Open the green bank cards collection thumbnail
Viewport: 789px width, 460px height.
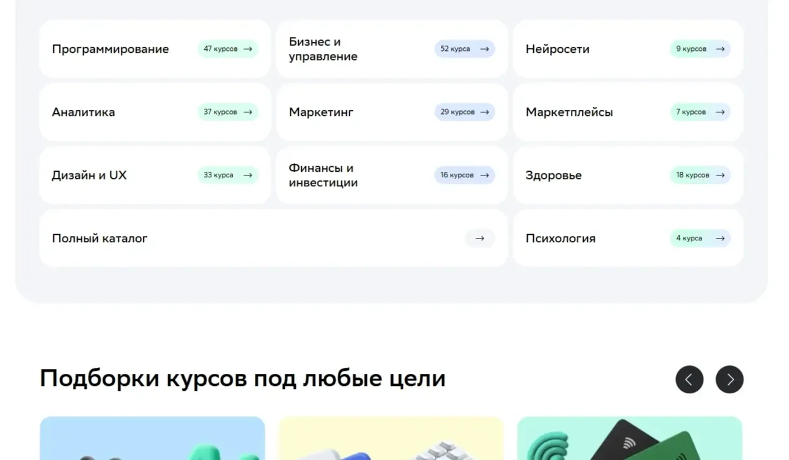pos(630,438)
